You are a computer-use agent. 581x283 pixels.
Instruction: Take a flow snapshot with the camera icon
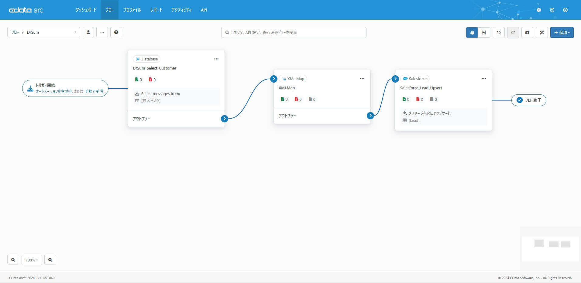coord(527,32)
